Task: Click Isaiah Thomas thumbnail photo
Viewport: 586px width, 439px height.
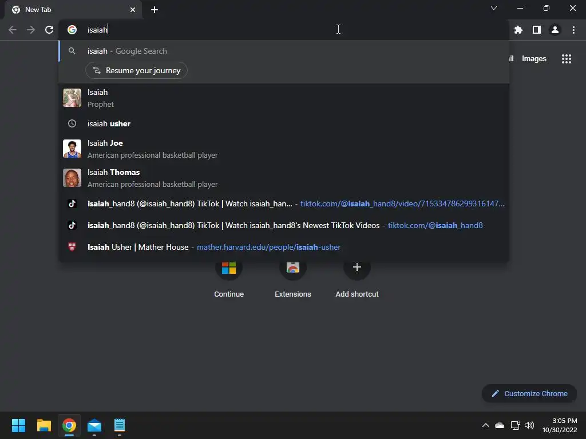Action: (72, 178)
